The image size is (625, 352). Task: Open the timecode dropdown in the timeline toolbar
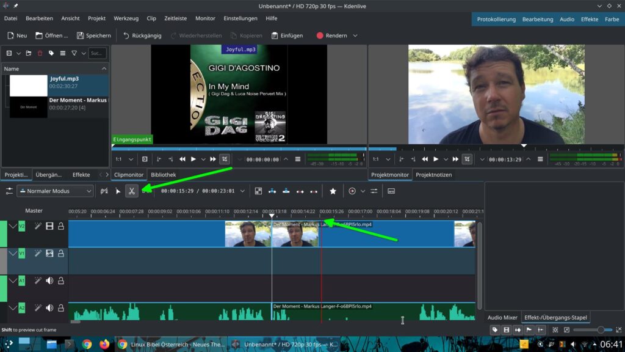coord(242,191)
